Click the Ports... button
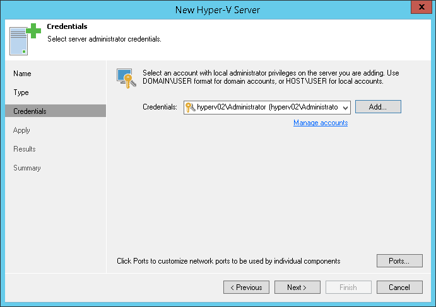The image size is (436, 307). (399, 260)
